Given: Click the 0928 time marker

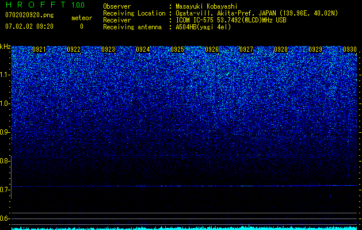Looking at the screenshot, I should pos(281,49).
